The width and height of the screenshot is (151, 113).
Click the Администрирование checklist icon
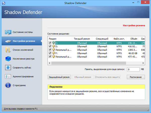(x=7, y=76)
